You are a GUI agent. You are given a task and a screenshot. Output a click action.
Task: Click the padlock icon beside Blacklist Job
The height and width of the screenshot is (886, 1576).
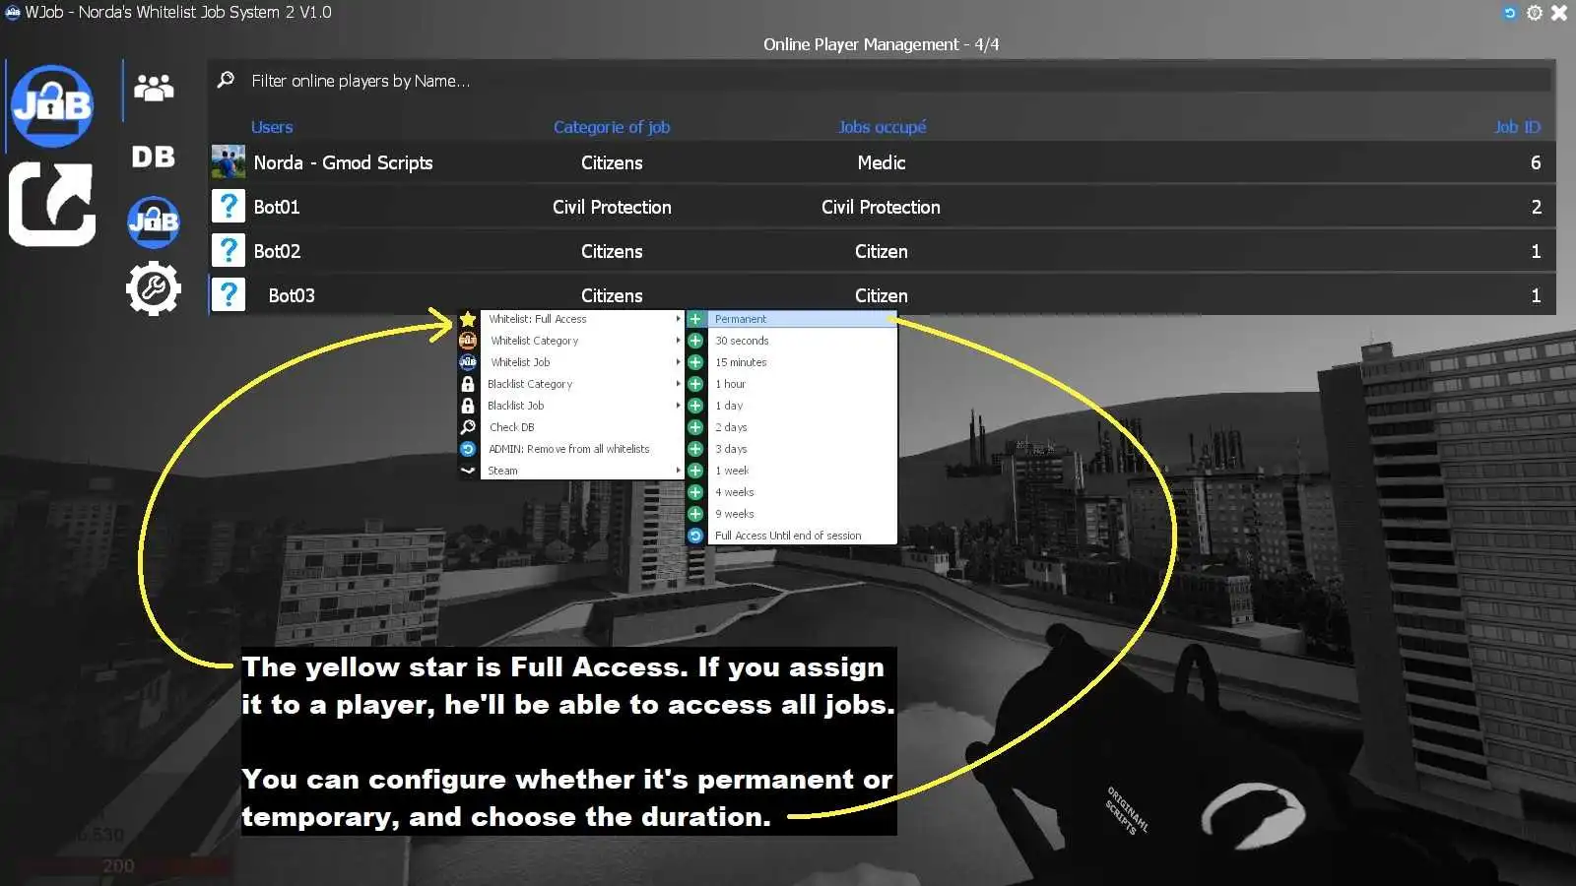point(468,405)
